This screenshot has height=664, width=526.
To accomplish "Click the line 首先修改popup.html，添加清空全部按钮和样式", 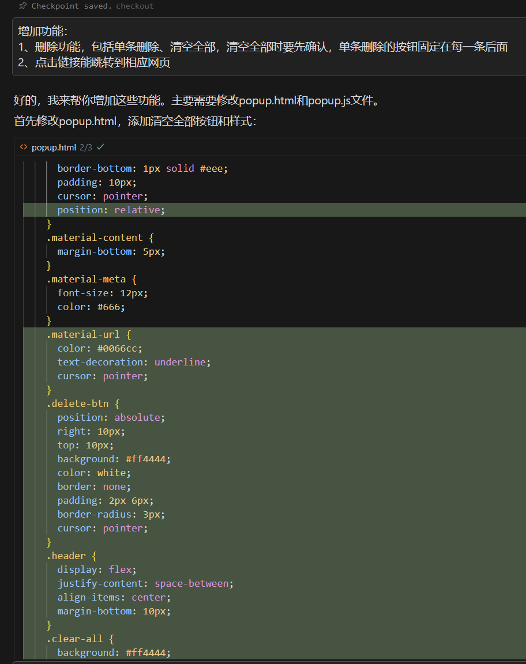I will [x=135, y=121].
